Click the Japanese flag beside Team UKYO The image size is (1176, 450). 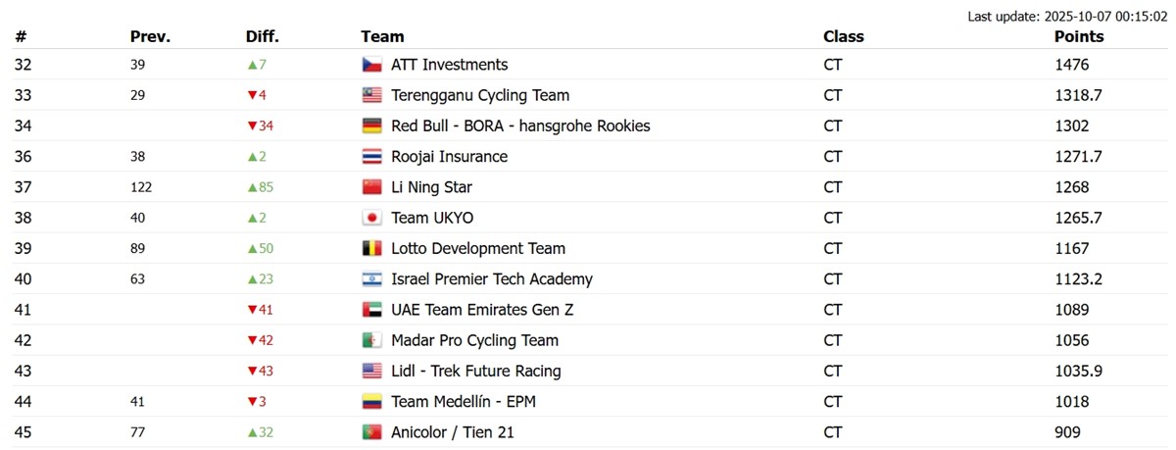pyautogui.click(x=371, y=218)
